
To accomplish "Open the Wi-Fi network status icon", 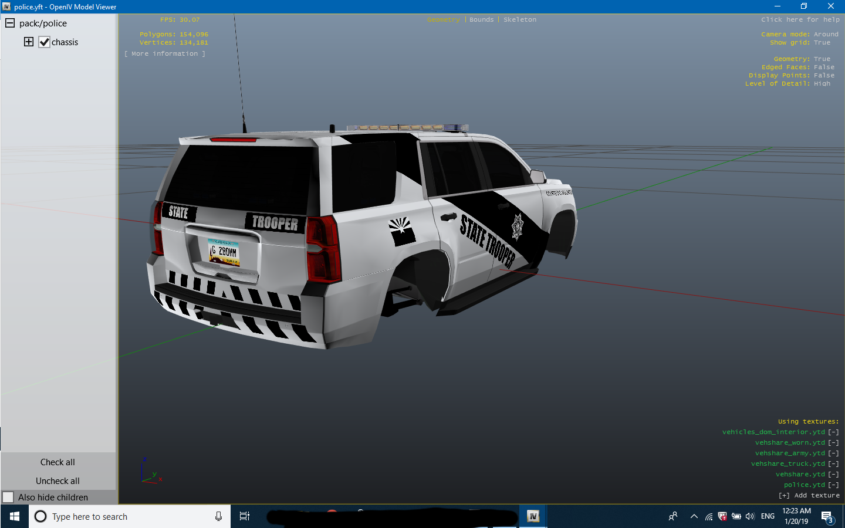I will coord(709,517).
